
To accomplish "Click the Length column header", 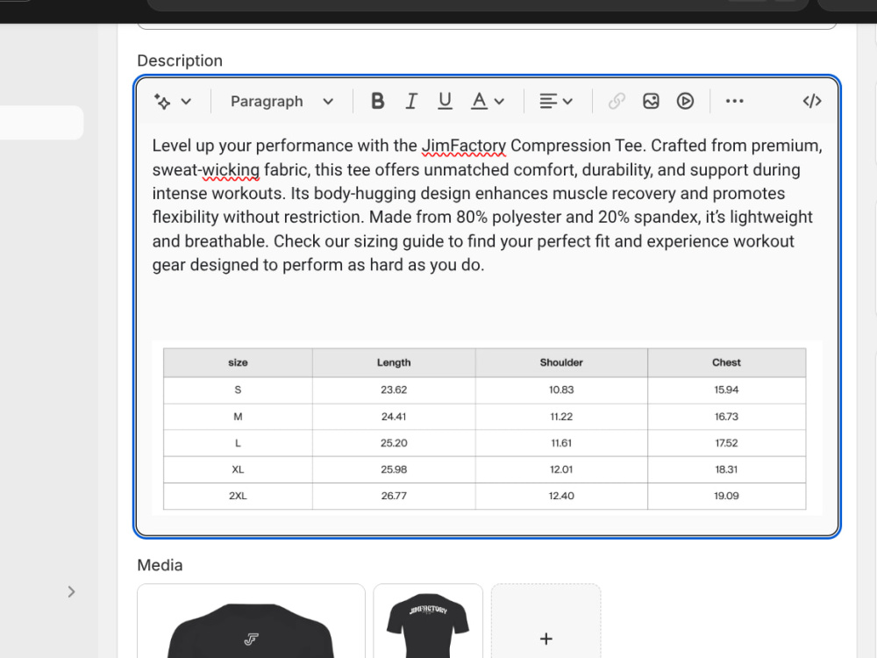I will tap(394, 362).
